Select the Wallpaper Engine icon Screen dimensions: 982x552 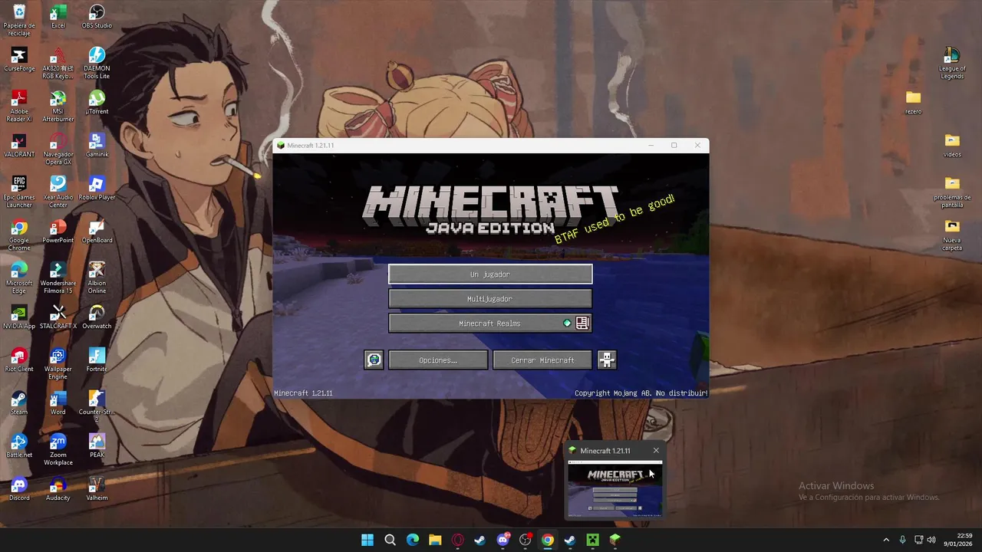coord(58,364)
